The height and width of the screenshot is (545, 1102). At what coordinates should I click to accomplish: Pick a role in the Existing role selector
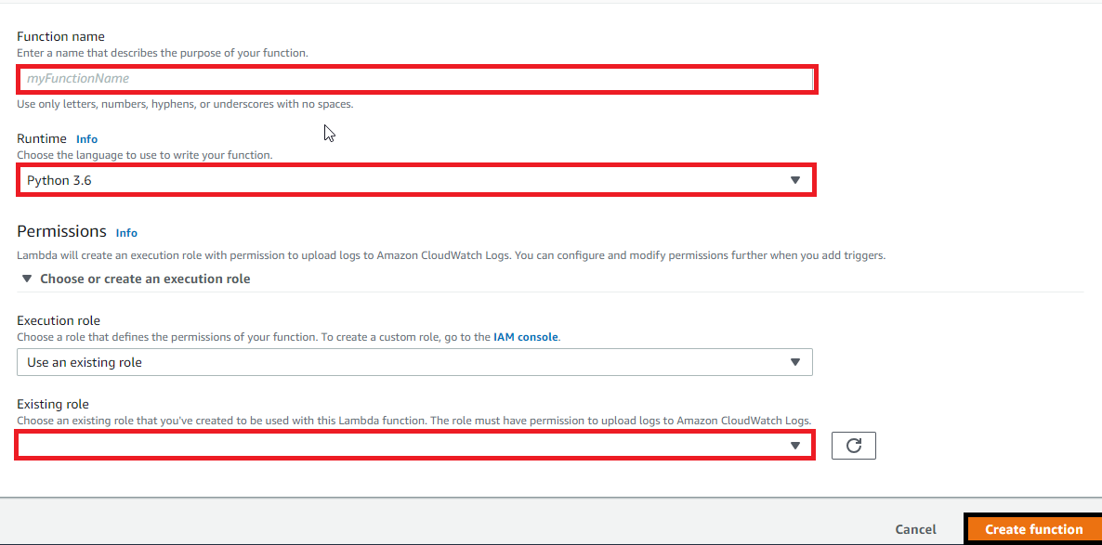point(415,445)
